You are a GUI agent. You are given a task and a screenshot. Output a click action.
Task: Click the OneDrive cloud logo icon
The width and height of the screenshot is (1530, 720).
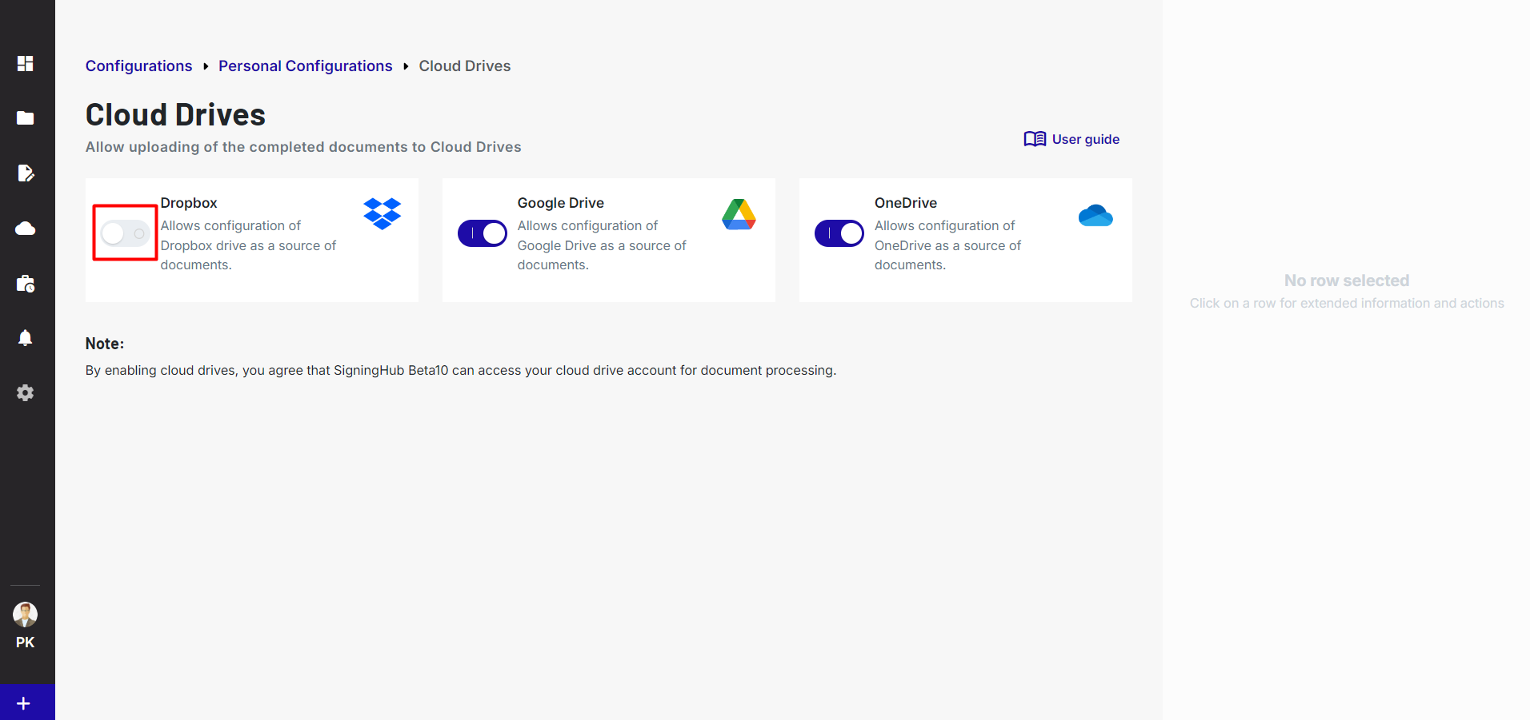pyautogui.click(x=1095, y=215)
